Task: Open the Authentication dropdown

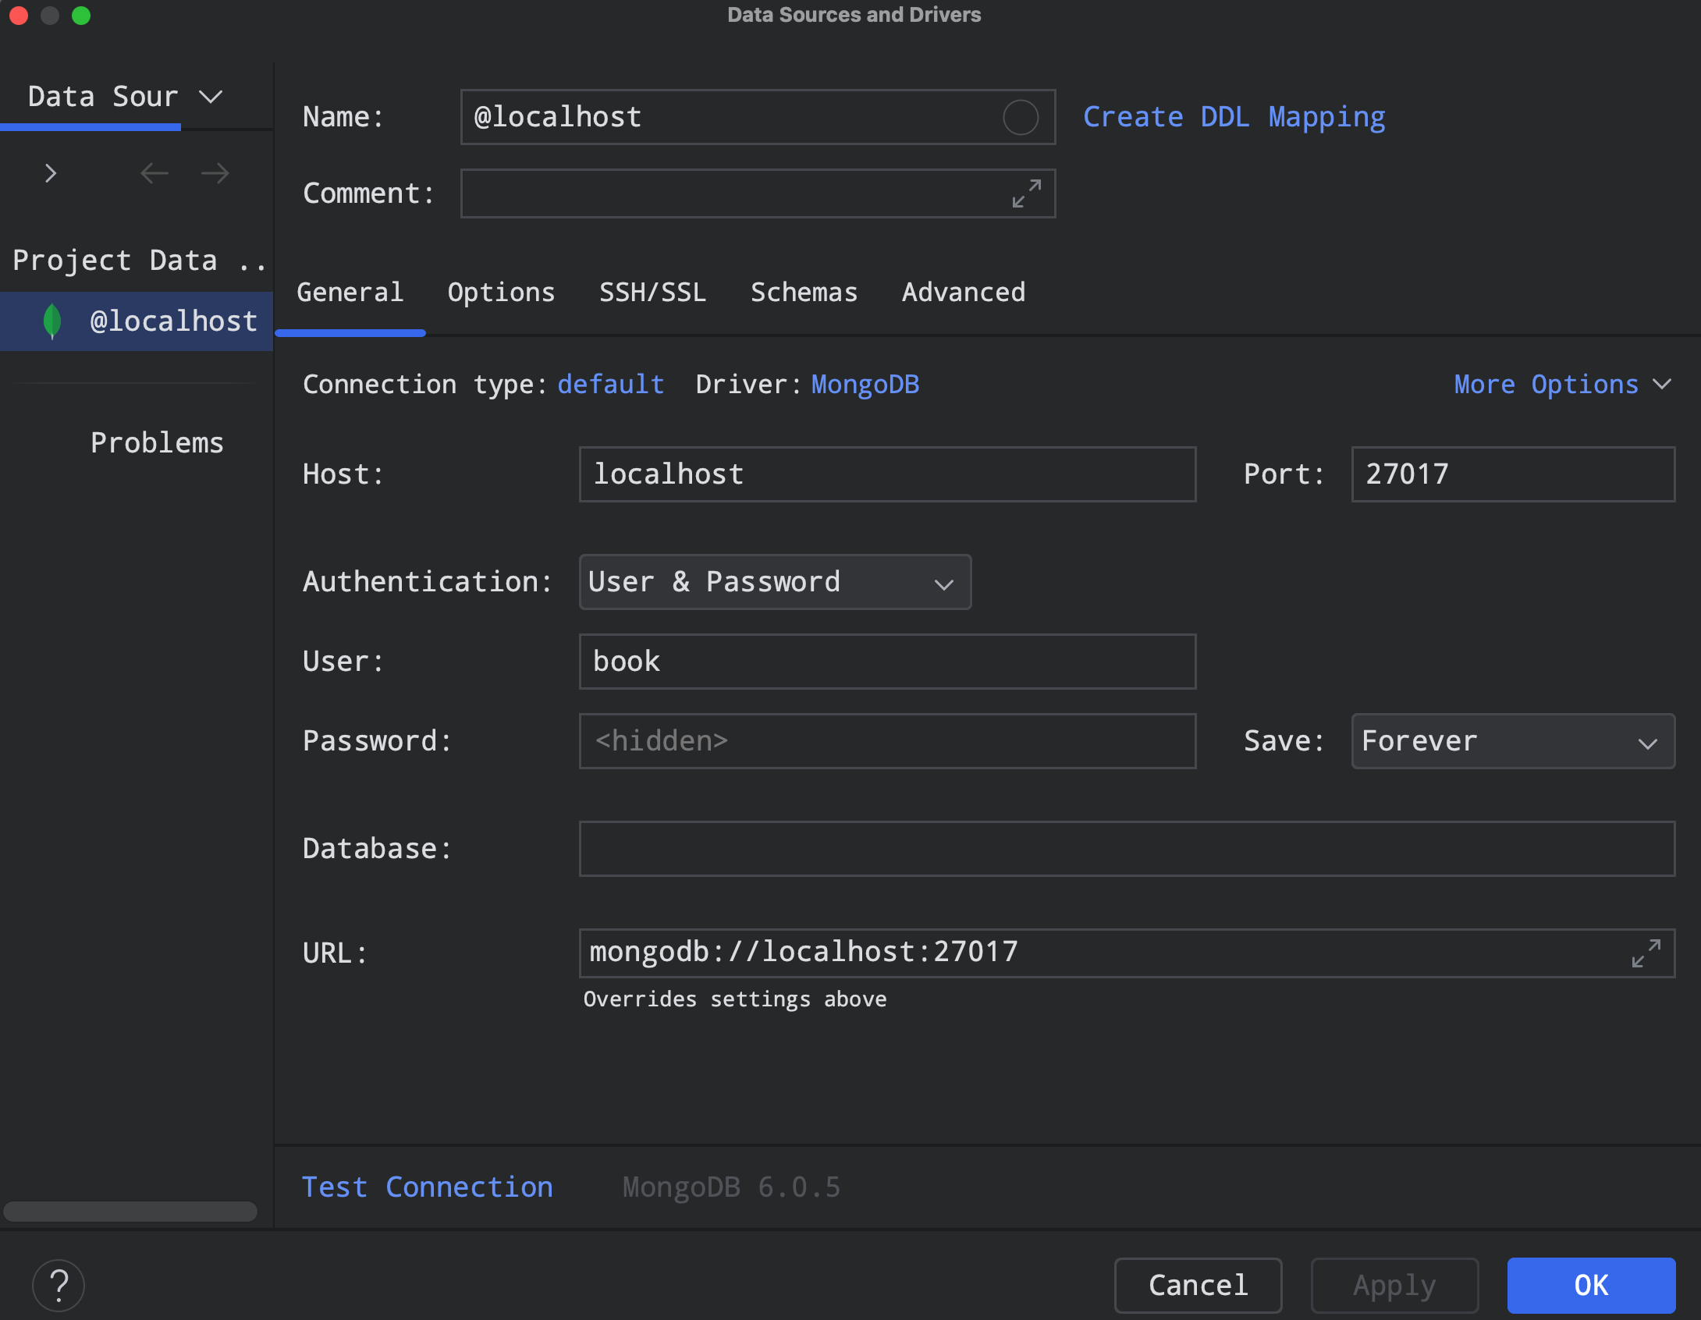Action: click(775, 583)
